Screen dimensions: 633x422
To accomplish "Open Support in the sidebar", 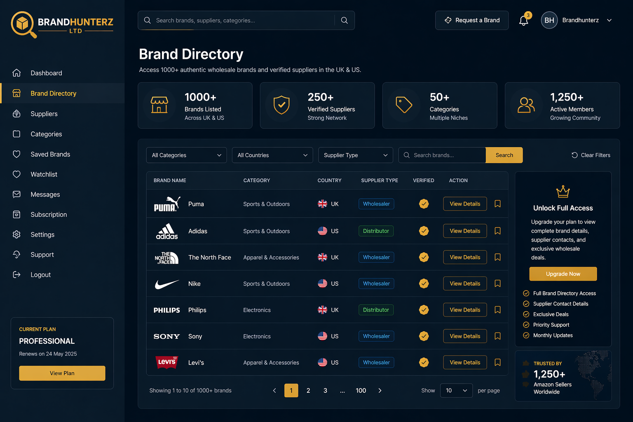I will (x=62, y=255).
